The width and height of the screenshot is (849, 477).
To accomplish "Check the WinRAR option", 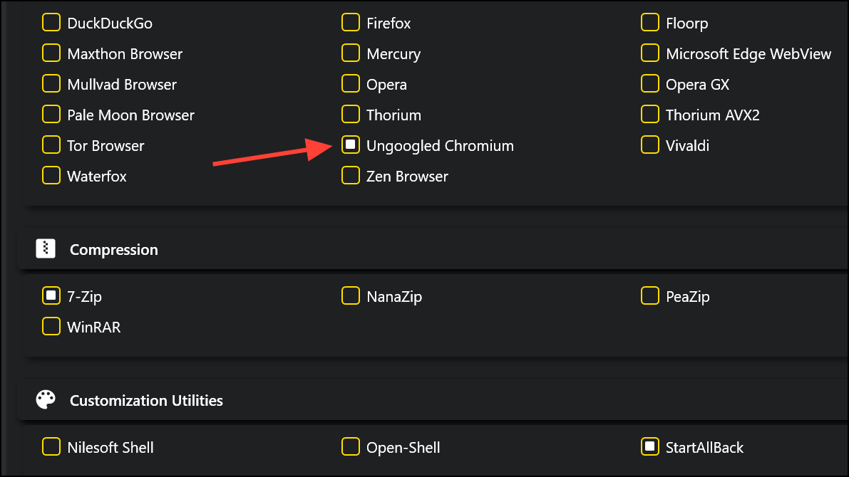I will (x=51, y=327).
